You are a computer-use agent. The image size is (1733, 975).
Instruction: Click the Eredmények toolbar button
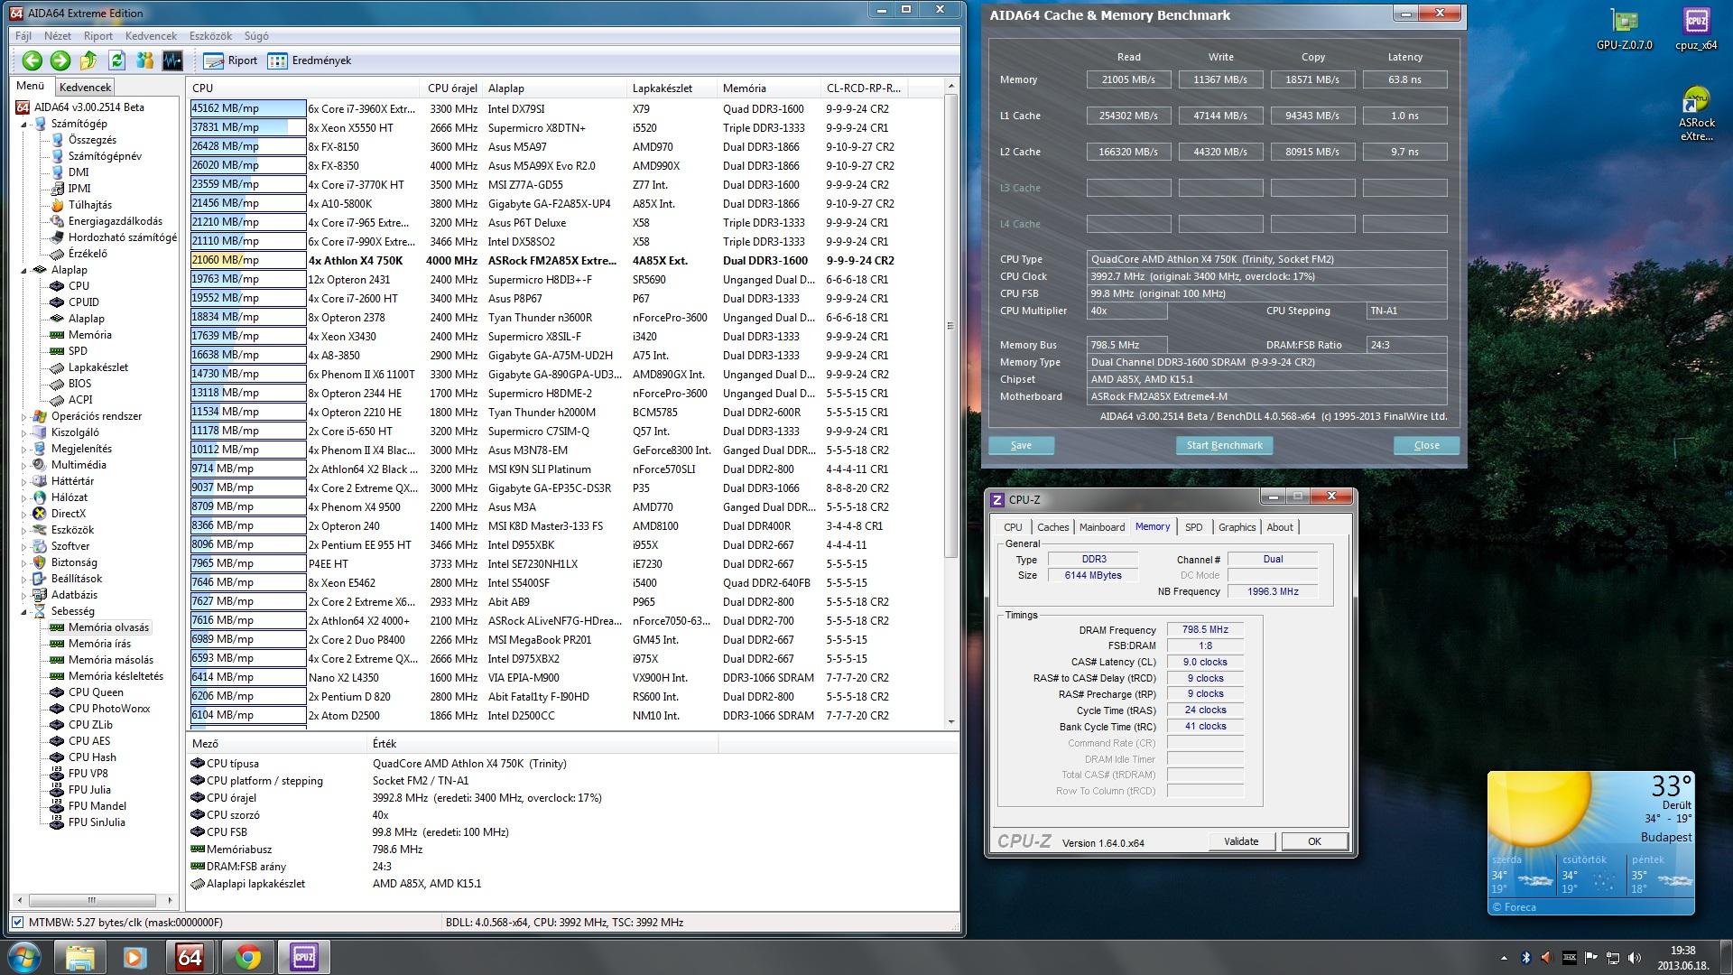coord(310,60)
